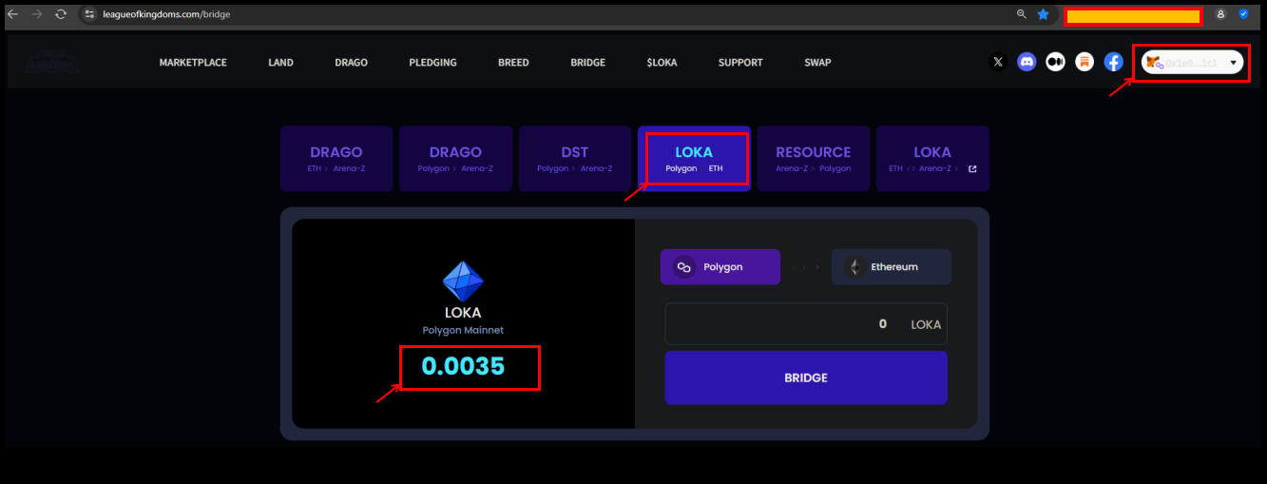Select Polygon as the source network
This screenshot has height=484, width=1267.
[720, 267]
